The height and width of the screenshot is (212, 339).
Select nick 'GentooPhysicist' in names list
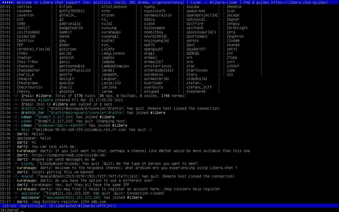[x=75, y=70]
